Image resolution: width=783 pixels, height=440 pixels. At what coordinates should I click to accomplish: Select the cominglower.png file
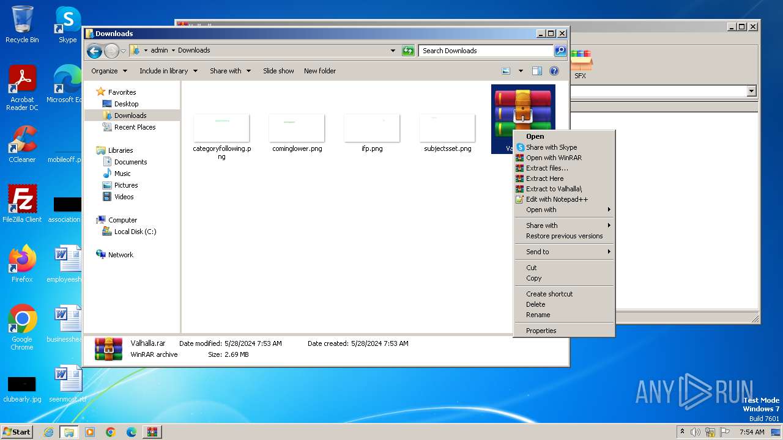pos(297,133)
